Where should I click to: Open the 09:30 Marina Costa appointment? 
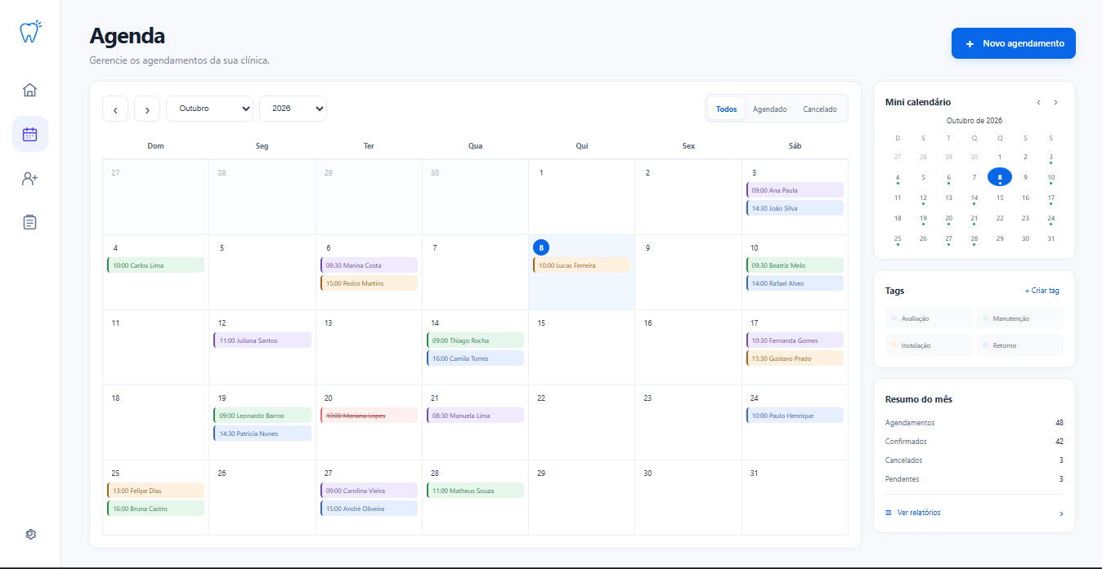(369, 265)
